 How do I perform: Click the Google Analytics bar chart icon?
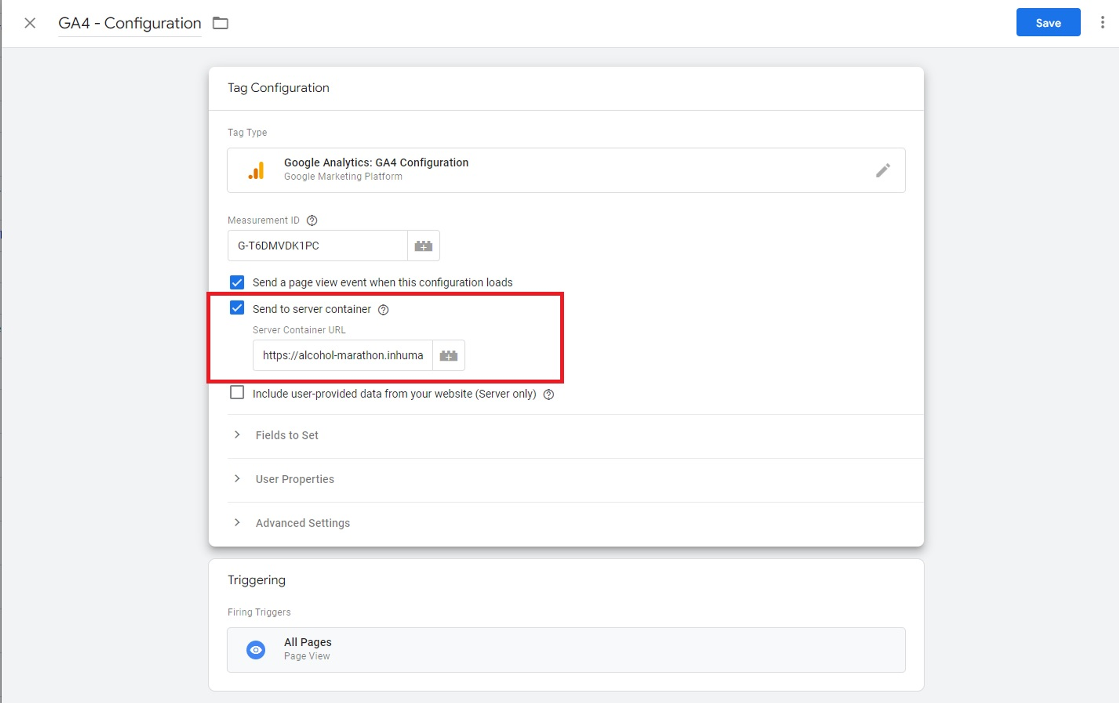[x=257, y=170]
